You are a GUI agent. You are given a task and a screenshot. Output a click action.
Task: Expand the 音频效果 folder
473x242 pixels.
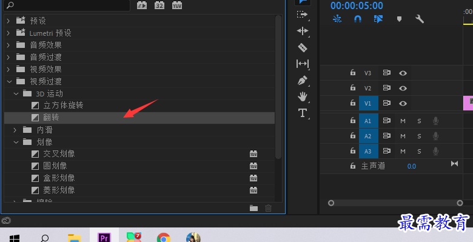click(8, 45)
